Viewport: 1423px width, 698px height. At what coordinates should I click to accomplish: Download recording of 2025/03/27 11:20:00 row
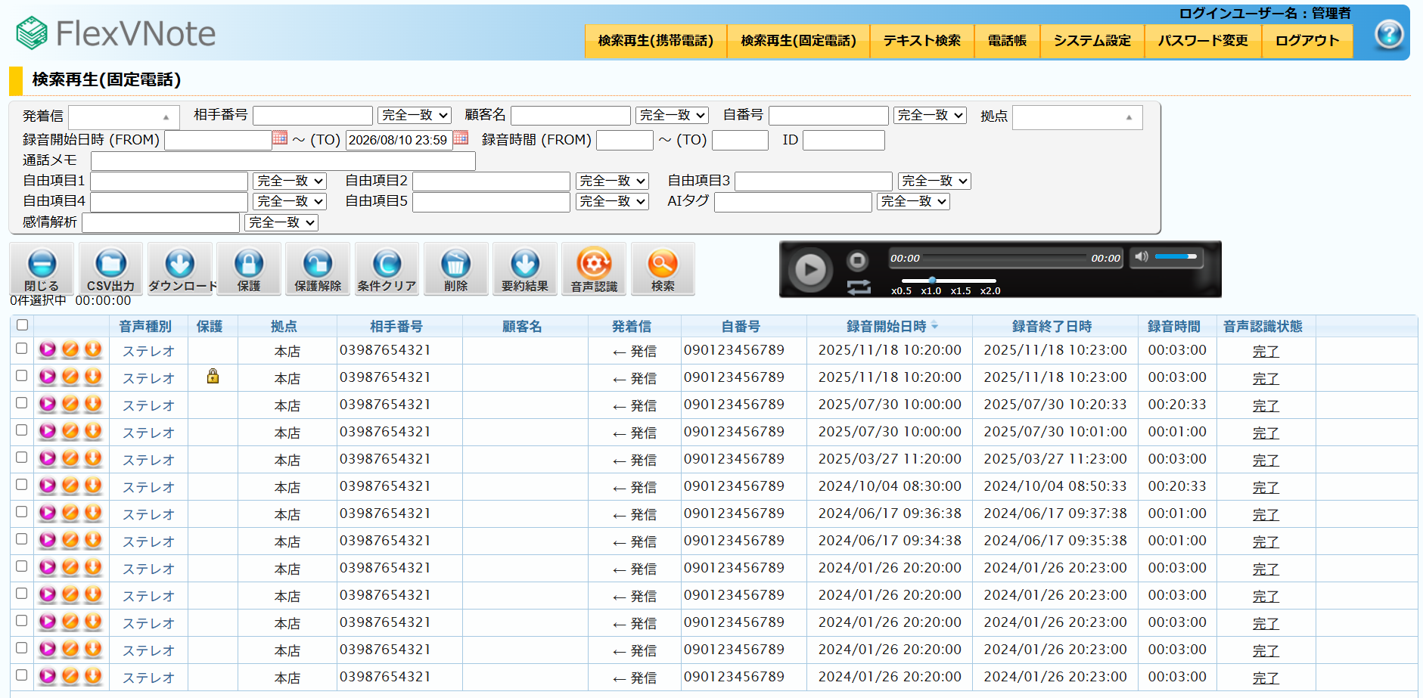(93, 458)
